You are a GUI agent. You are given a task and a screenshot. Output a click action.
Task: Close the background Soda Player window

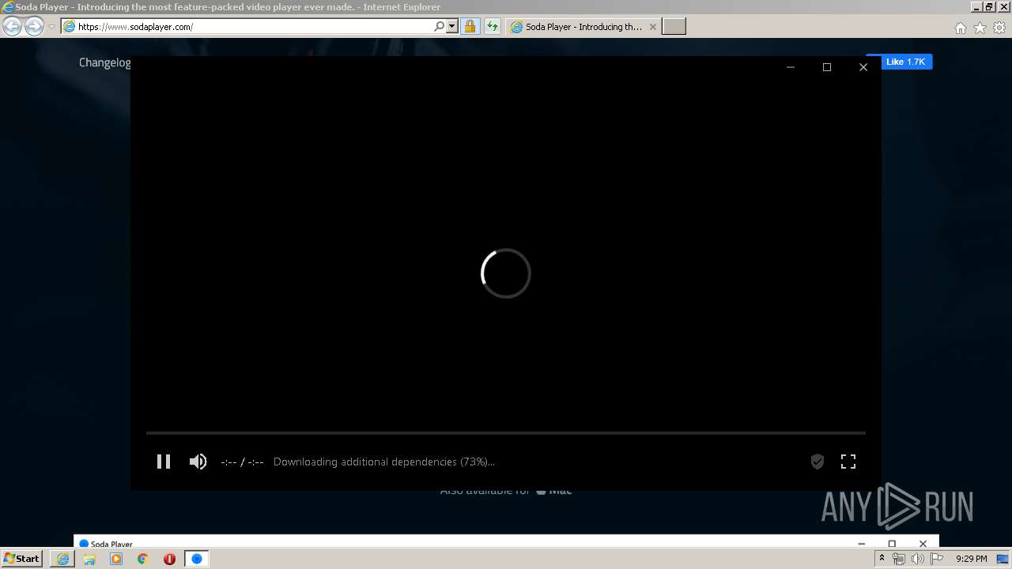tap(923, 544)
